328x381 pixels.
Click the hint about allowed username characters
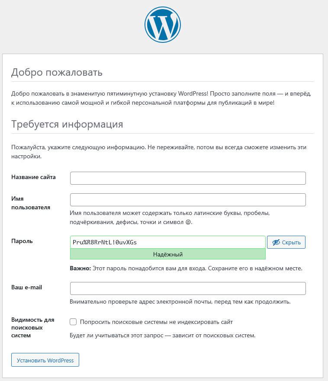pos(170,218)
